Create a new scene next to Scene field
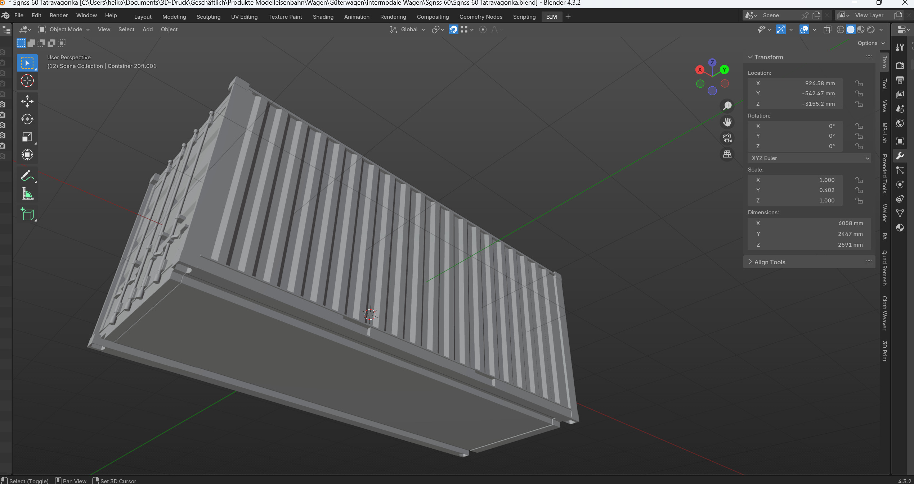 click(817, 15)
